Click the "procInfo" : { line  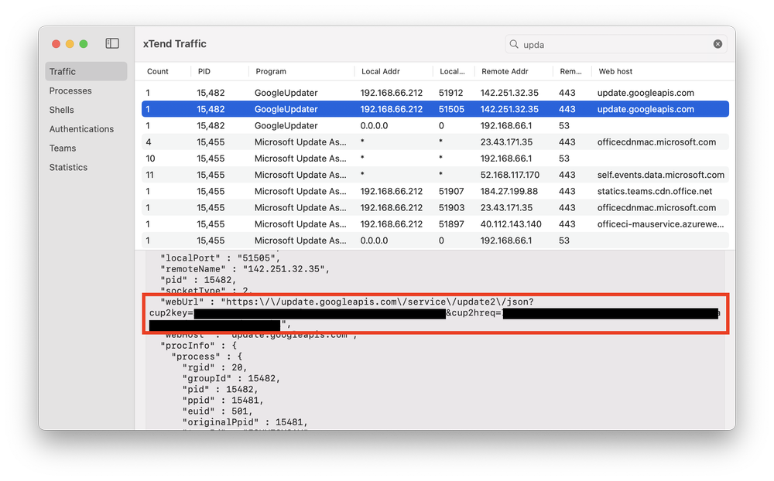(x=198, y=346)
